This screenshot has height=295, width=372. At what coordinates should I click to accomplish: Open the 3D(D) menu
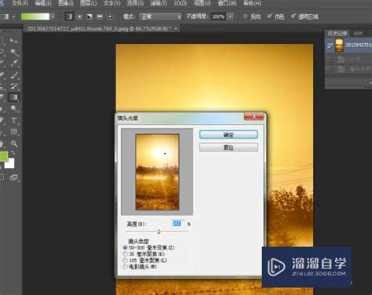[180, 3]
